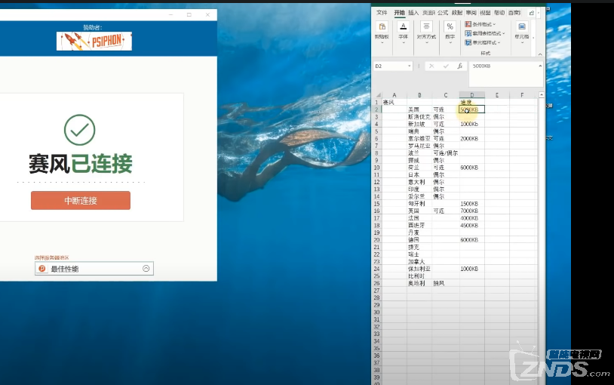The width and height of the screenshot is (614, 385).
Task: Click cell B20 德国
Action: tap(419, 239)
